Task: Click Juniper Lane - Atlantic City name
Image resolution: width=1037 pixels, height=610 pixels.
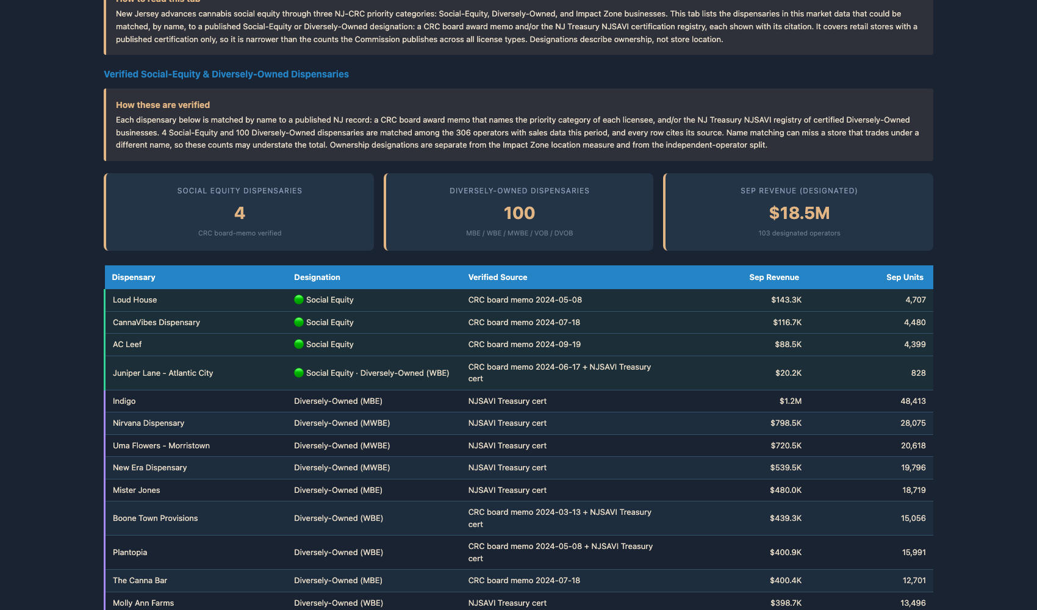Action: [163, 373]
